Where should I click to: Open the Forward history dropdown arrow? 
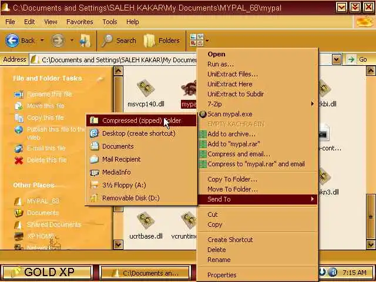[72, 41]
